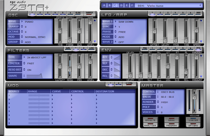Click the VALUE info icon in MASTER
The width and height of the screenshot is (210, 136).
158,97
